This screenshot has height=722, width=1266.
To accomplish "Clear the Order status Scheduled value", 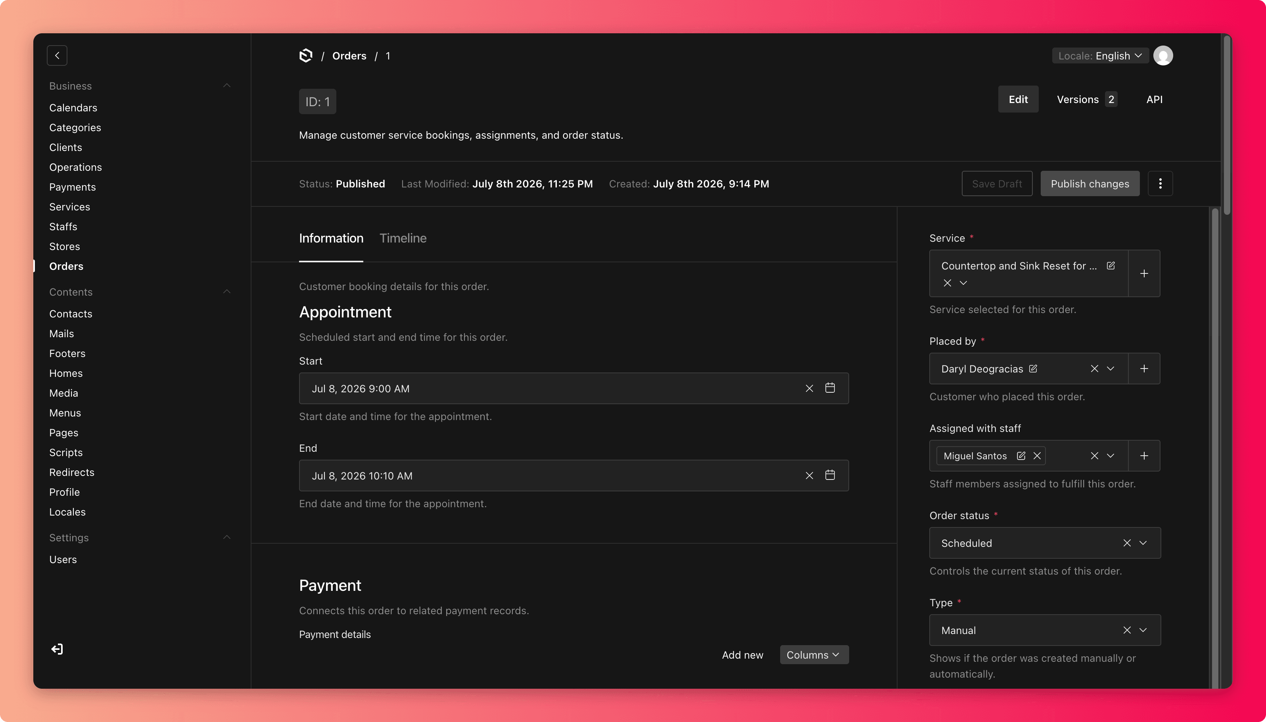I will pos(1126,543).
